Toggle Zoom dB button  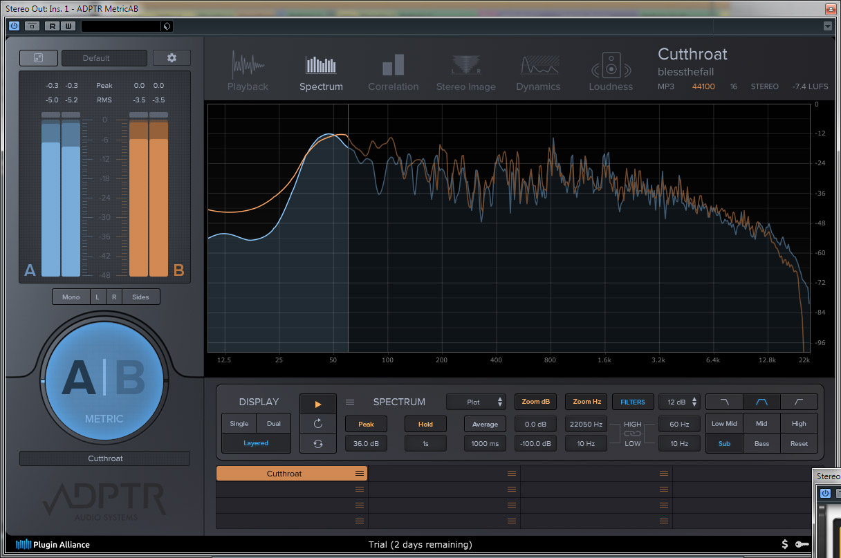click(x=535, y=402)
